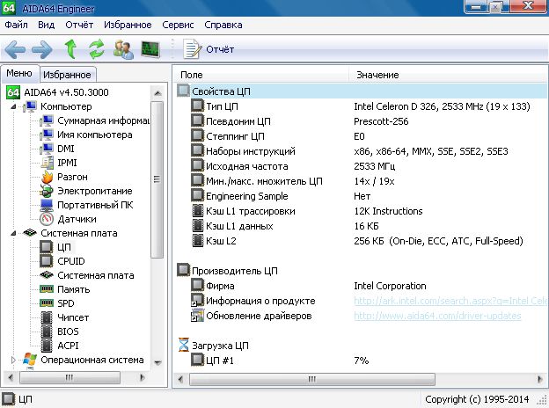Collapse the Системная плата parent node
The image size is (549, 408).
point(13,233)
